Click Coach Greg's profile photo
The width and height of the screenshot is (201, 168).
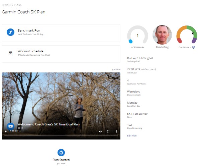point(162,35)
